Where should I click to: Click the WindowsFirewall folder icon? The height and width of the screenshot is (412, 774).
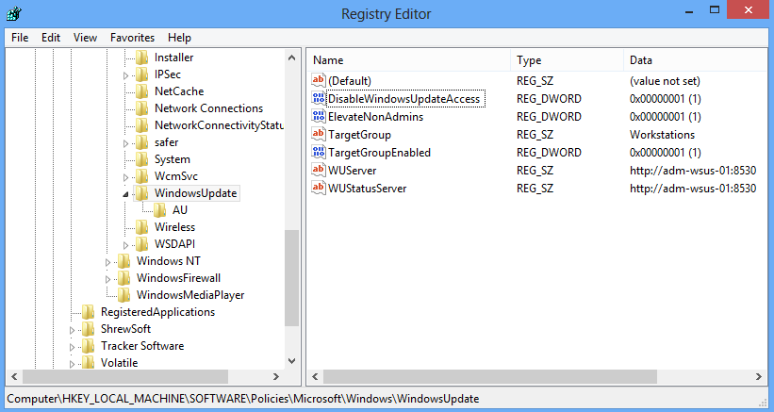124,278
